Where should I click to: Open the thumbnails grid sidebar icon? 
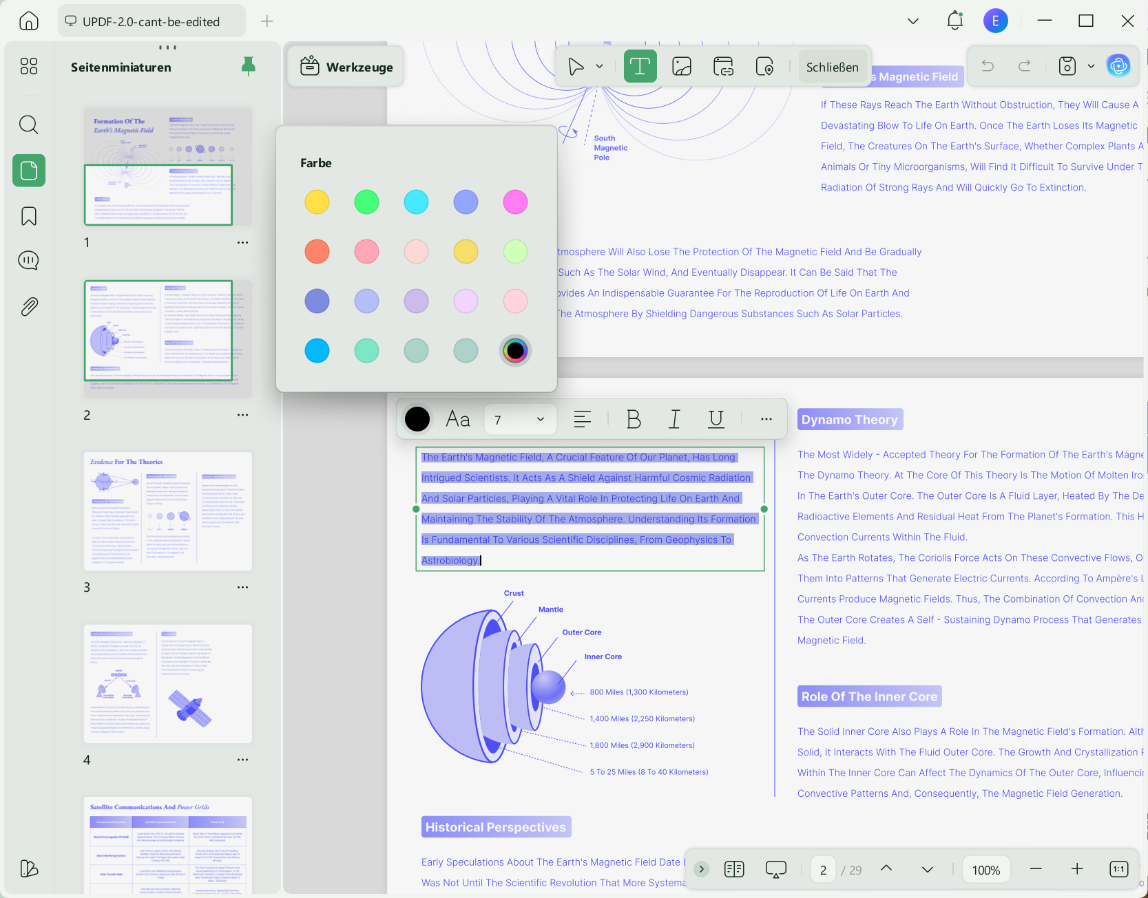click(29, 66)
